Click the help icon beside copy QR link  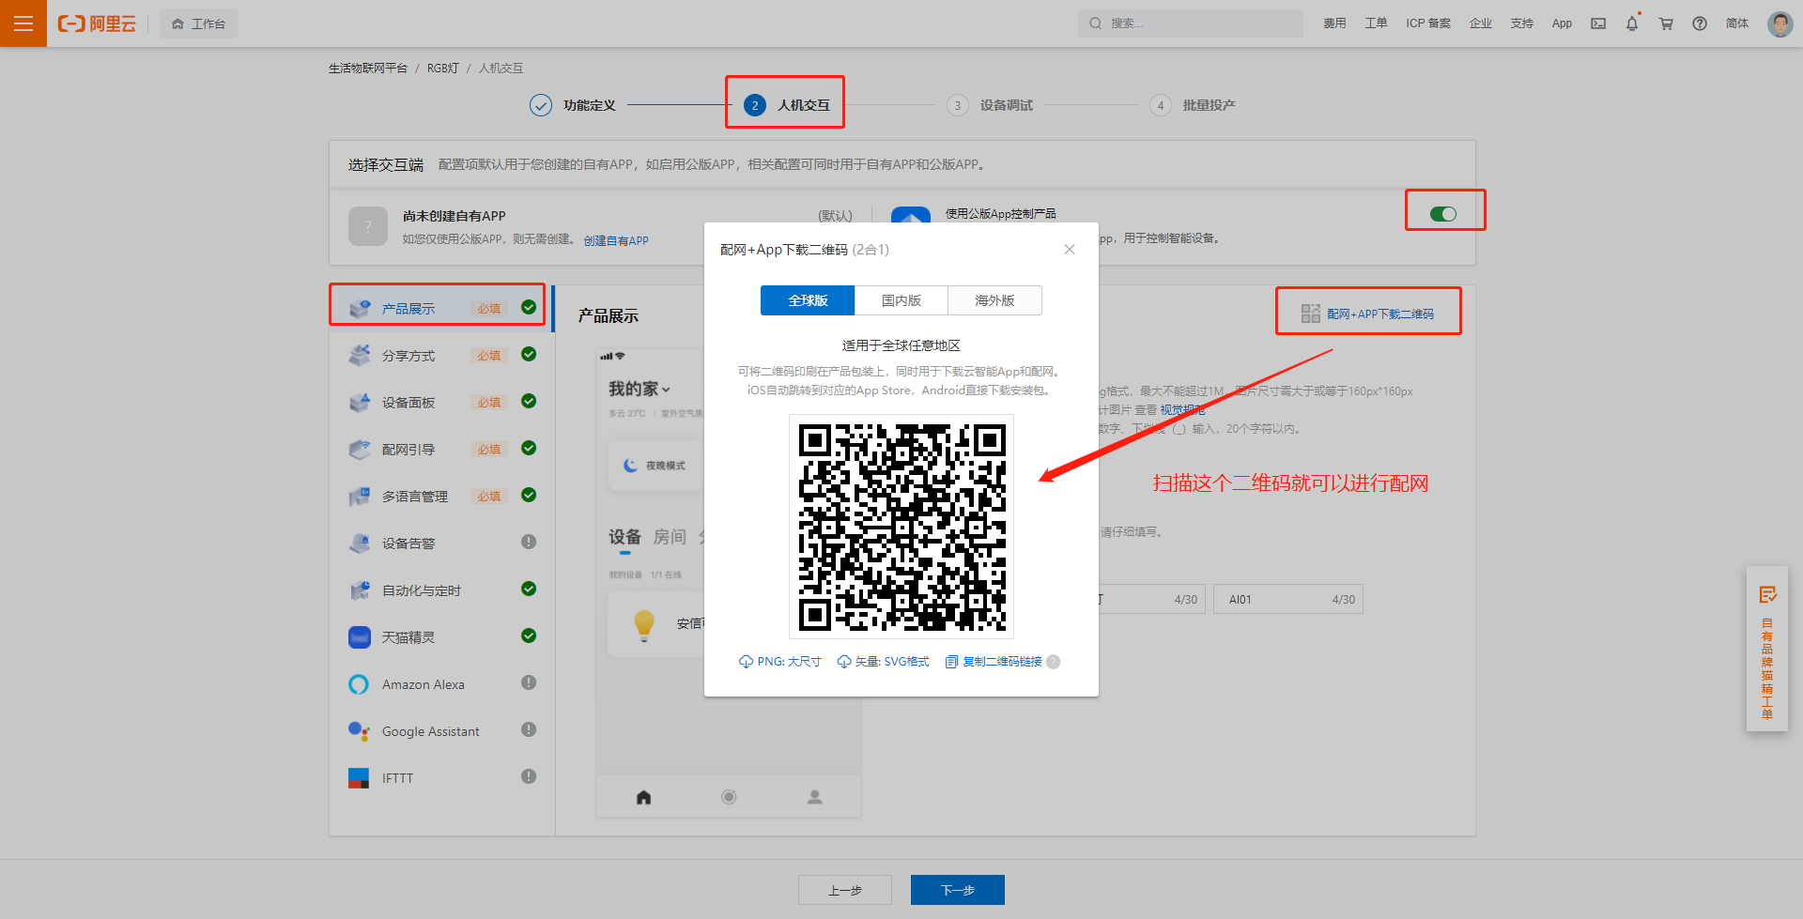tap(1054, 662)
